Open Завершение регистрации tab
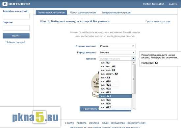Screen dimensions: 181x128 pos(116,12)
